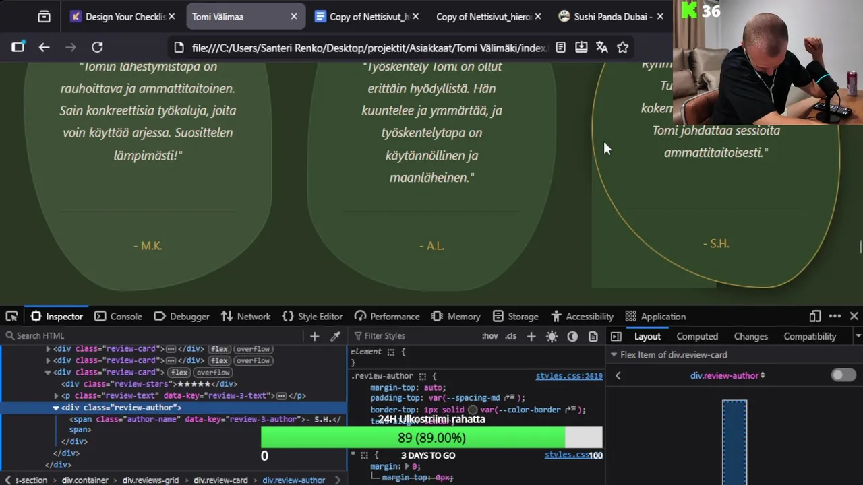Collapse the Flex Item of div.review-card section
863x485 pixels.
click(x=614, y=355)
